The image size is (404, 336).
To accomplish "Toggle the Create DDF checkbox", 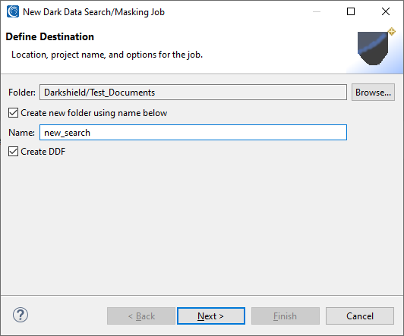I will point(13,152).
